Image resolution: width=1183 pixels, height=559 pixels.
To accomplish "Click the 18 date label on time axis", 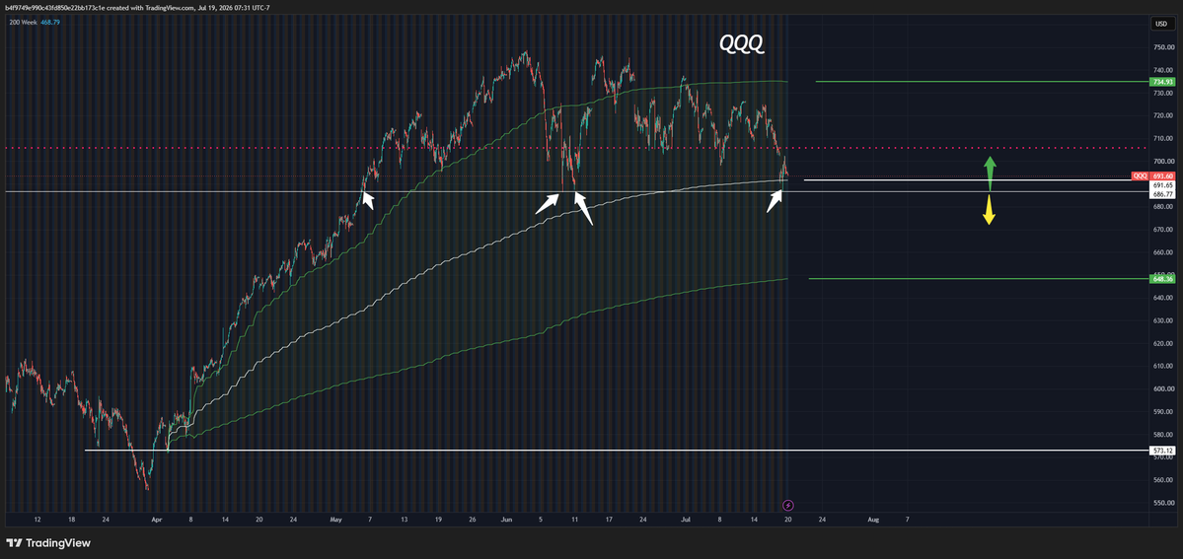I will (72, 520).
